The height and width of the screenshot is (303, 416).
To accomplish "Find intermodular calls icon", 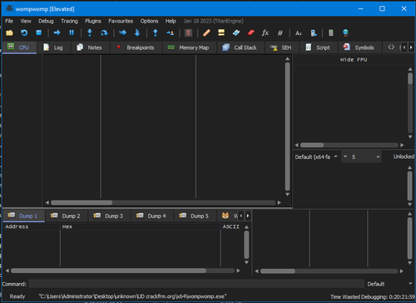I will (314, 32).
